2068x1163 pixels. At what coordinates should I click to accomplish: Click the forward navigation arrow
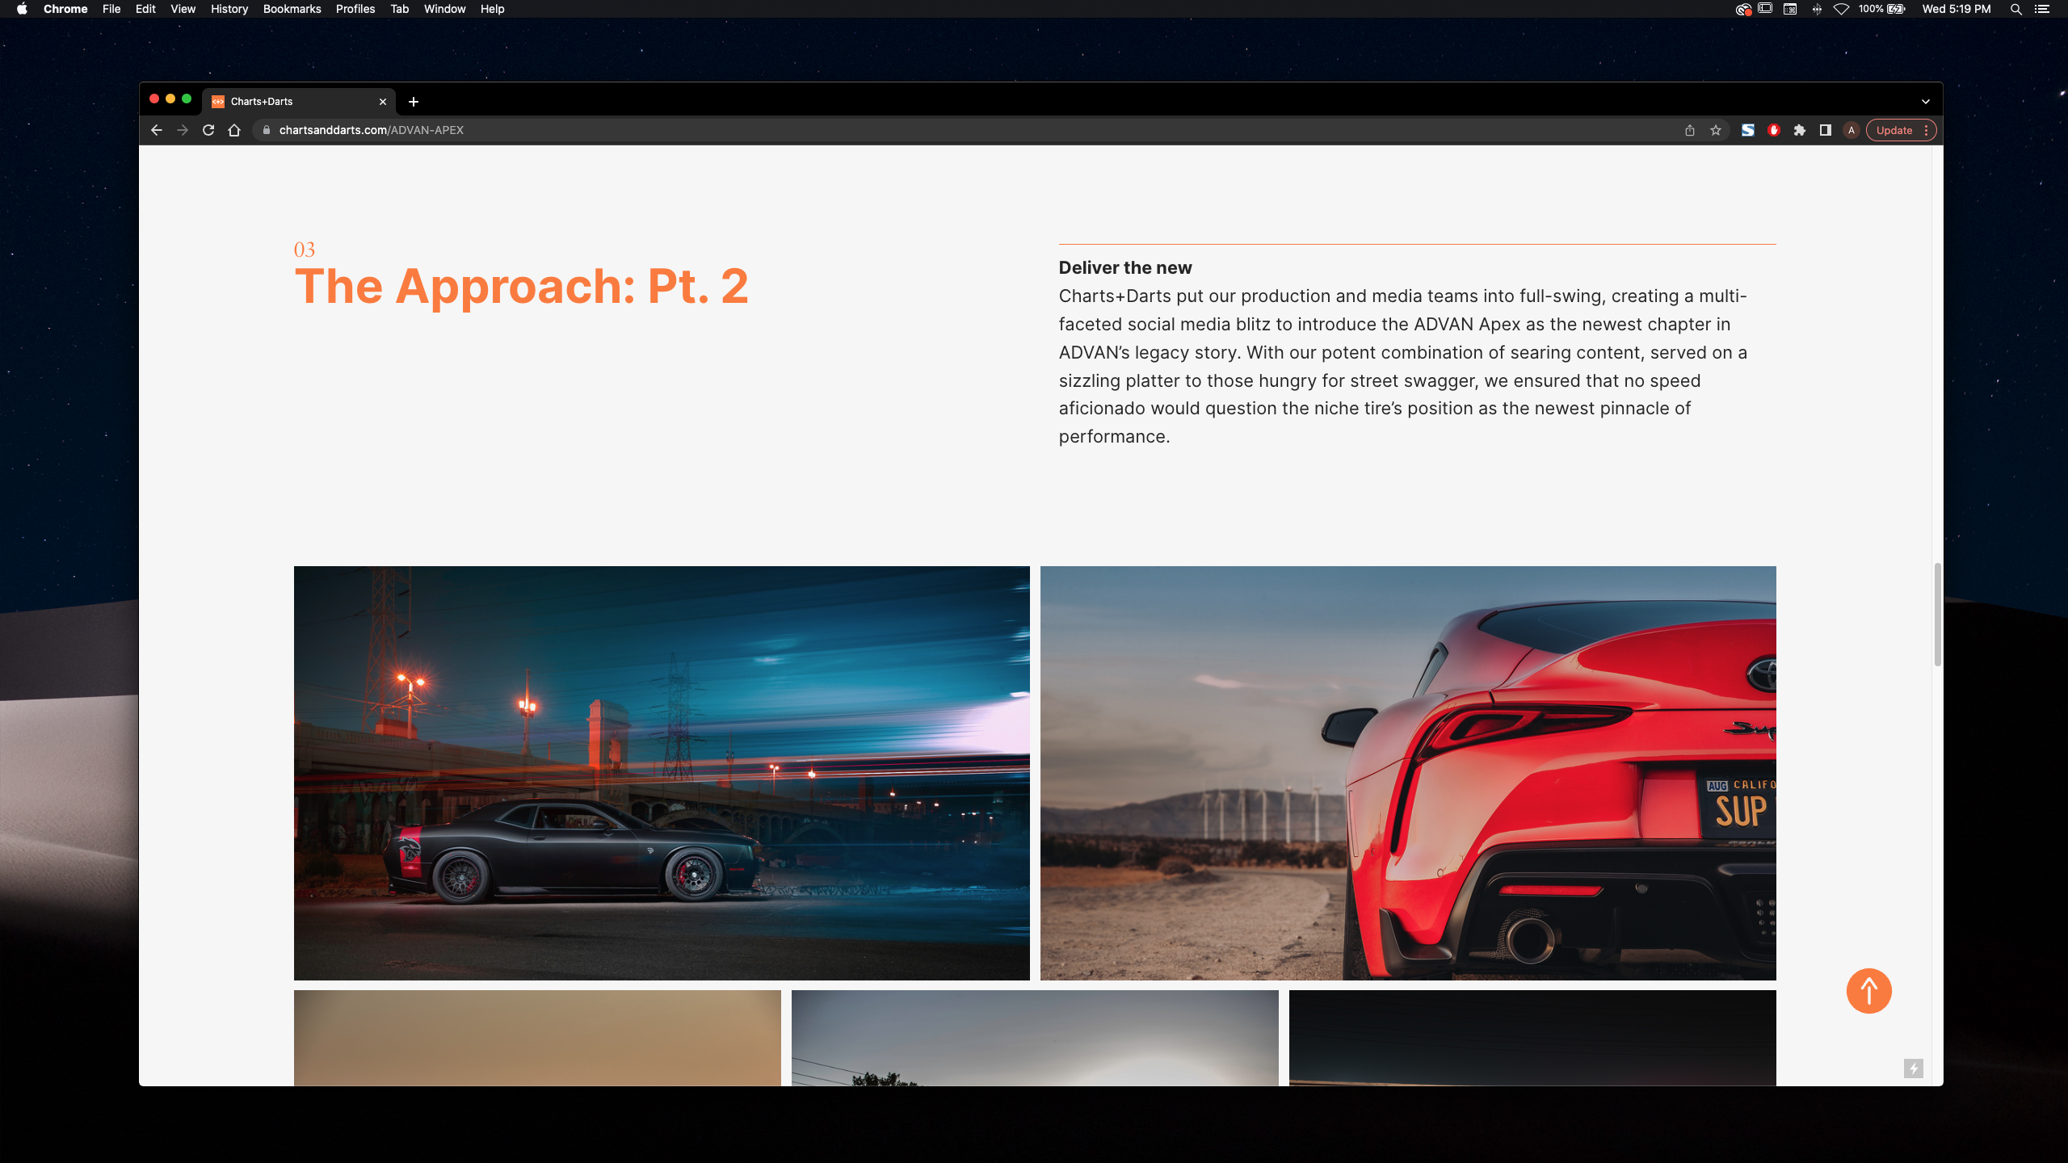point(183,130)
